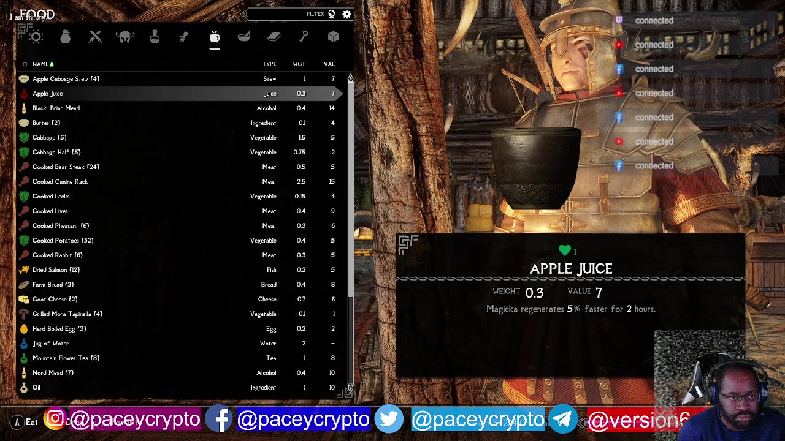Viewport: 785px width, 441px height.
Task: Click the APPLE JUICE item card title
Action: (571, 269)
